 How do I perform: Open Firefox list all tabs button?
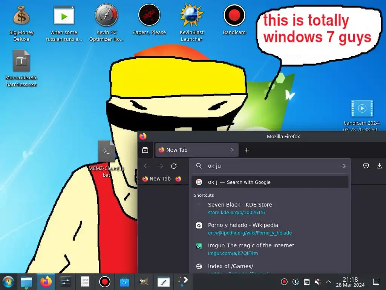coord(145,150)
